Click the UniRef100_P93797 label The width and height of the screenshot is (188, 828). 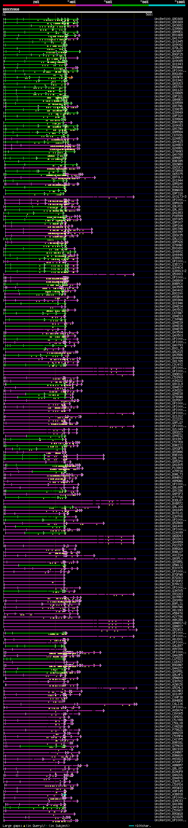[x=169, y=546]
